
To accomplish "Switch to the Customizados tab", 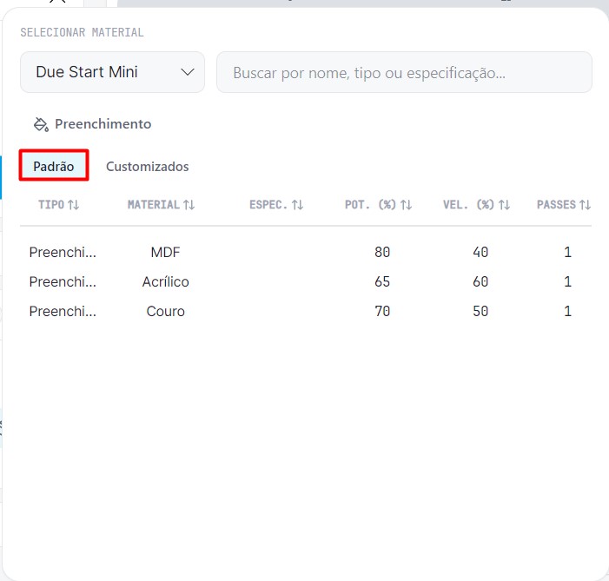I will point(147,166).
